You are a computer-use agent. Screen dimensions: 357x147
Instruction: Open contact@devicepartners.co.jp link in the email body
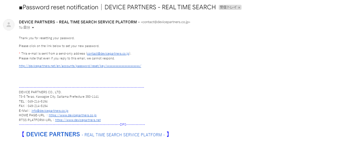click(x=108, y=54)
